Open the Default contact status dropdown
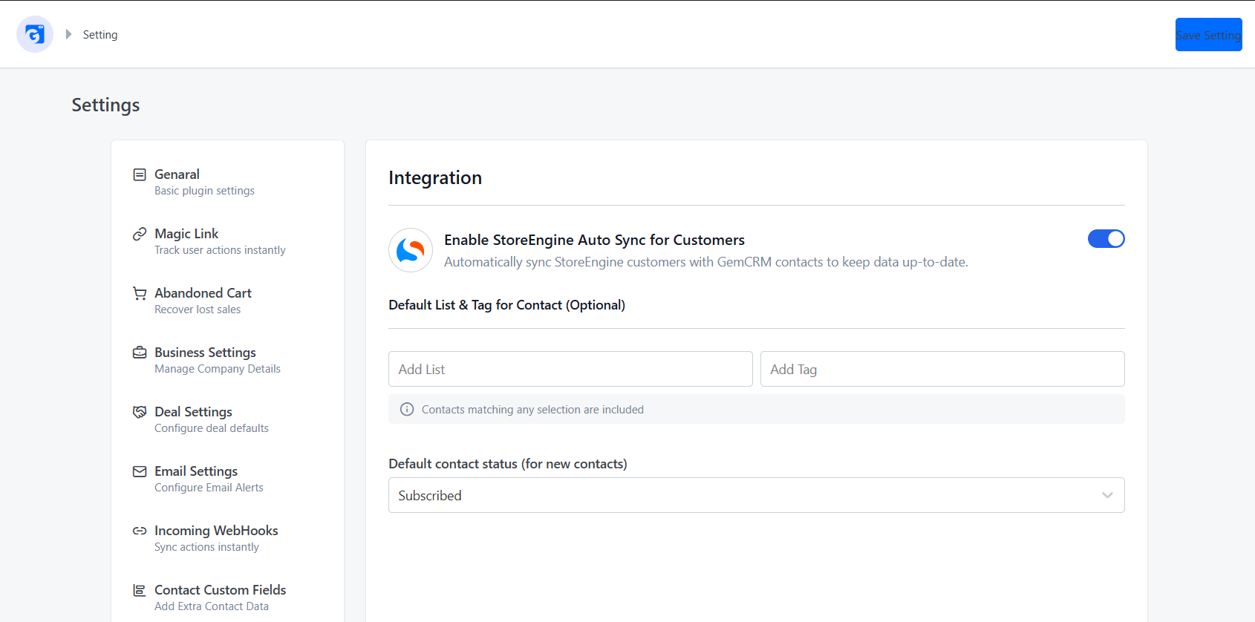This screenshot has width=1255, height=622. (x=757, y=495)
